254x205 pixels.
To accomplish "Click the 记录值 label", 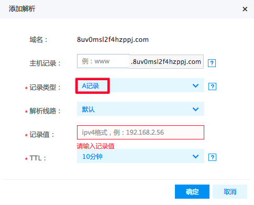I will coord(42,135).
